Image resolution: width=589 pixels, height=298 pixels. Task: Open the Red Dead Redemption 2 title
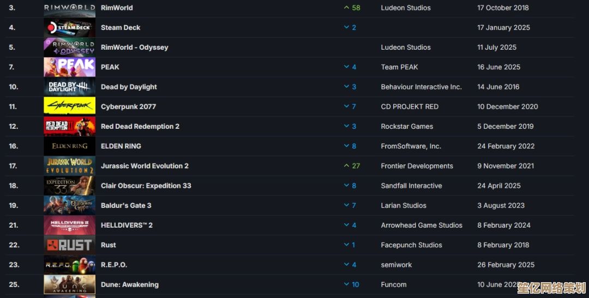coord(140,126)
